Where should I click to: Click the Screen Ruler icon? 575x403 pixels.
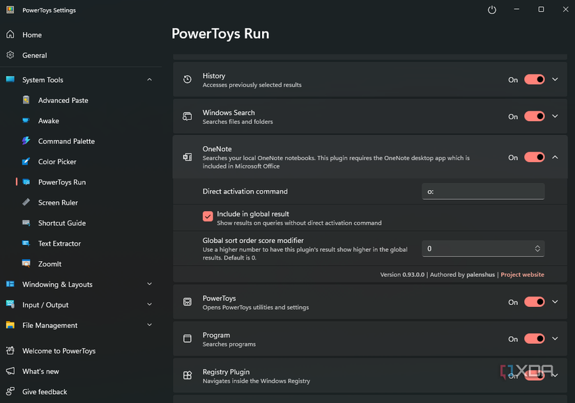click(x=26, y=203)
